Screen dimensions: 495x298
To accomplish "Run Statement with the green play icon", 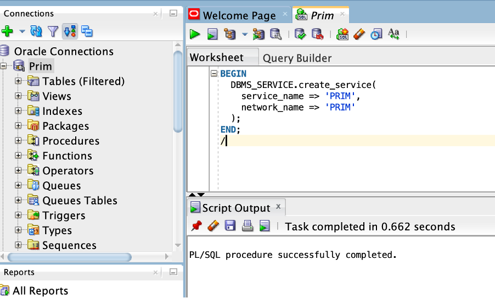I will tap(195, 34).
